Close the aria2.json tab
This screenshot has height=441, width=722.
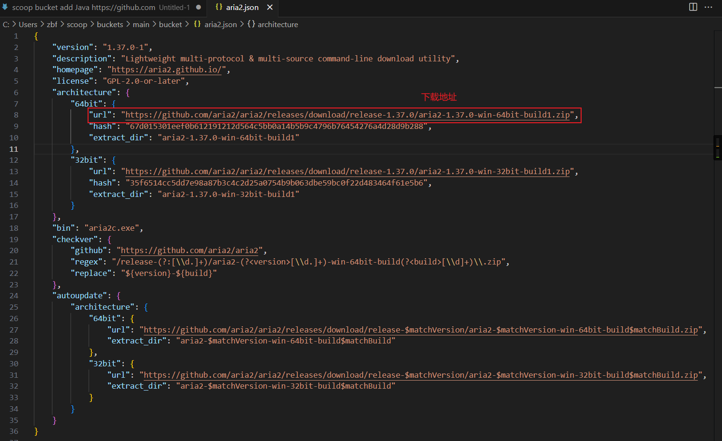click(270, 7)
